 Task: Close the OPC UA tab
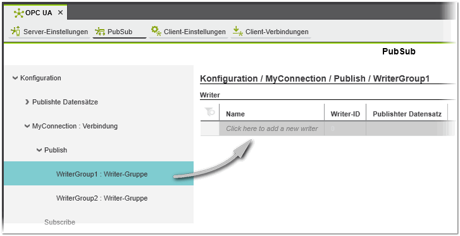(x=60, y=13)
